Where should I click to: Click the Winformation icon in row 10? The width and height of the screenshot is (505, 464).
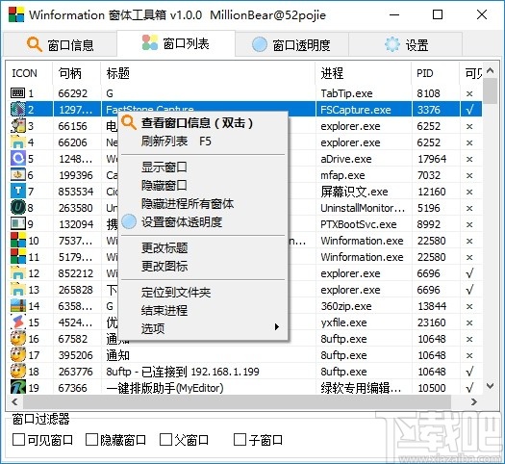17,240
